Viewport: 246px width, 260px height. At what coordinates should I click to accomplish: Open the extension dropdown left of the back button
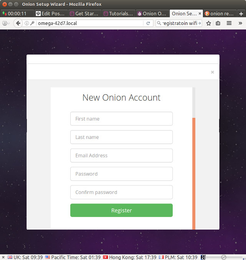pos(6,23)
